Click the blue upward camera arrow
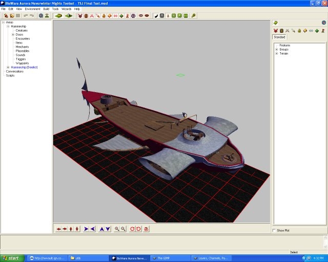The width and height of the screenshot is (328, 262). [101, 229]
